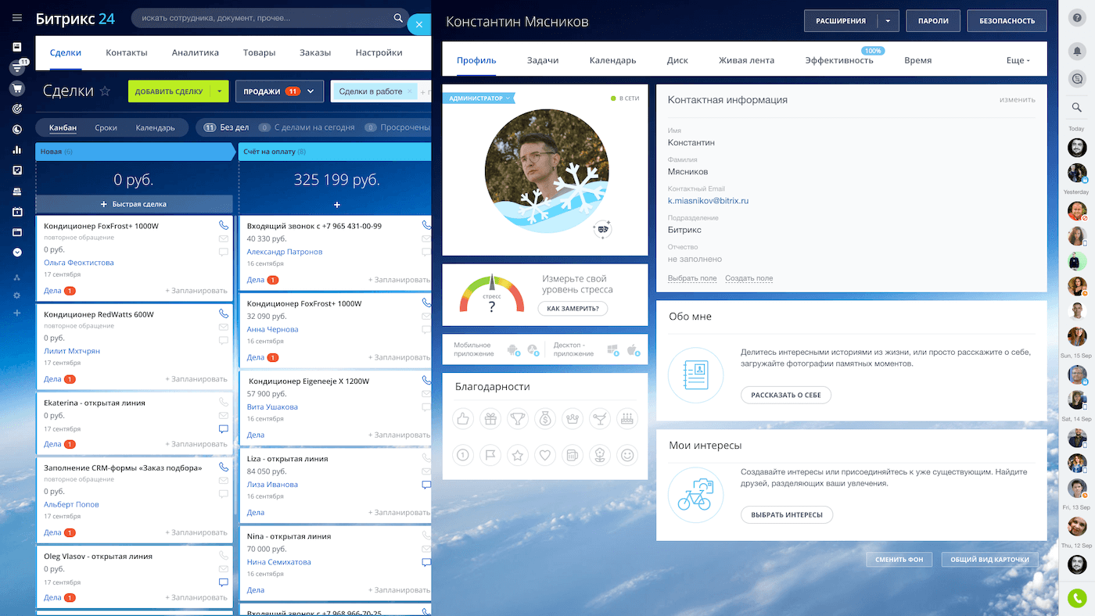The image size is (1095, 616).
Task: Open the sidebar settings gear
Action: [17, 295]
